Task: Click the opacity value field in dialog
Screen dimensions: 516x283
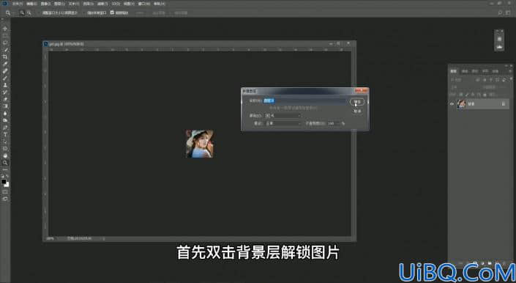Action: tap(332, 124)
